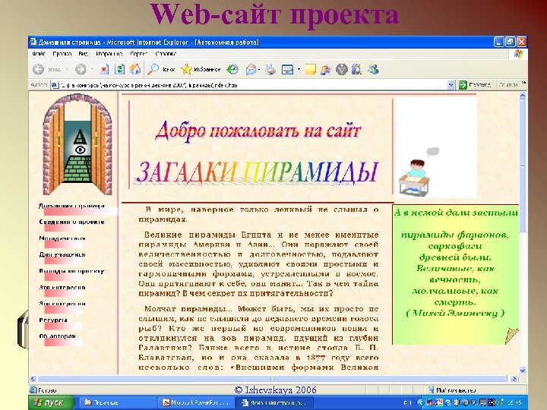Click the vertical scrollbar down arrow
Viewport: 547px width, 410px height.
pyautogui.click(x=523, y=371)
